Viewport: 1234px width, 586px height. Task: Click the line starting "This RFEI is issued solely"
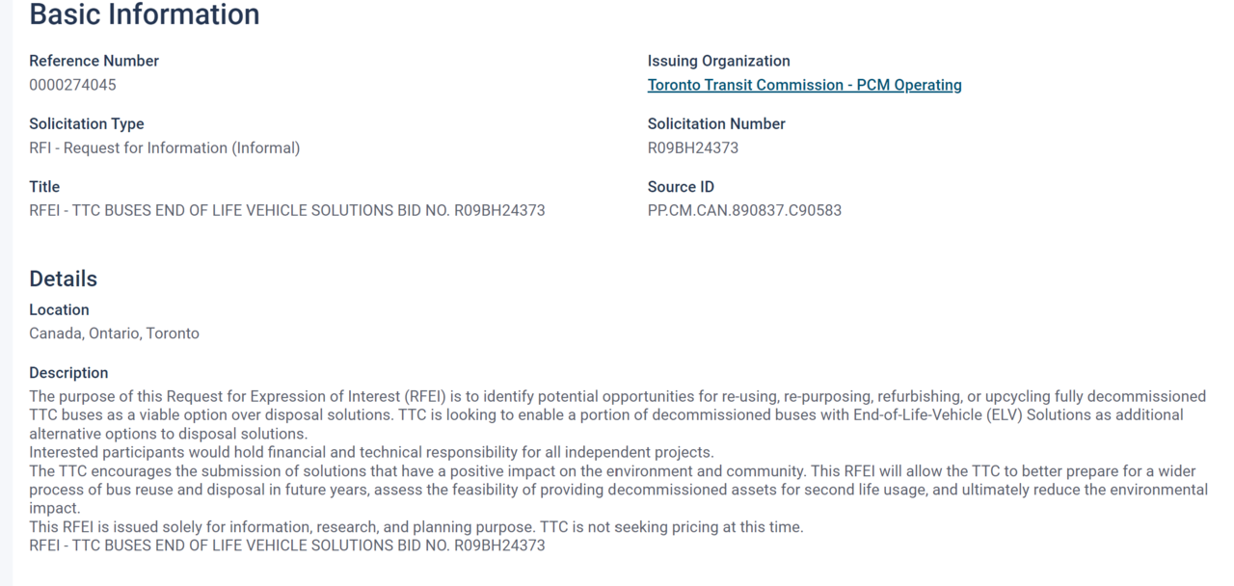coord(416,527)
